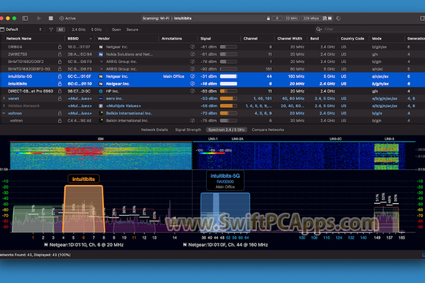This screenshot has height=283, width=425.
Task: Click the 229 Mbps rate indicator
Action: pyautogui.click(x=311, y=18)
